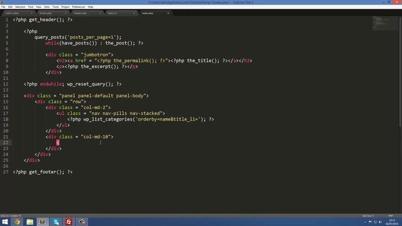Click the query_posts 'posts_per_page=1' line

click(78, 37)
